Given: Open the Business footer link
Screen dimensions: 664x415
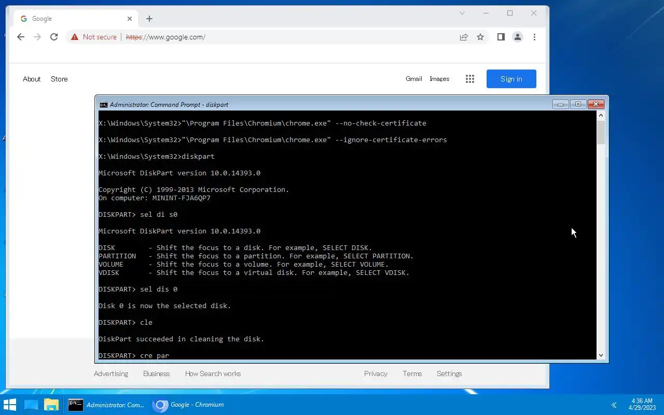Looking at the screenshot, I should (x=157, y=374).
